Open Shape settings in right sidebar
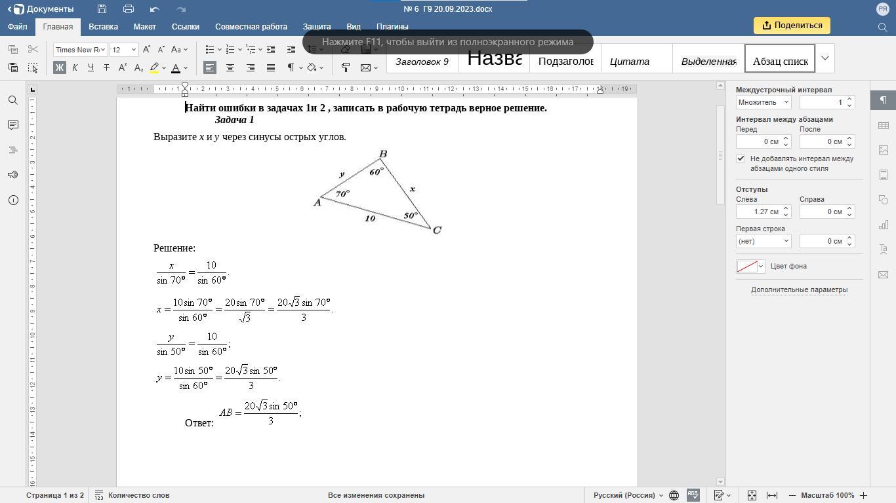This screenshot has width=896, height=503. pos(884,200)
